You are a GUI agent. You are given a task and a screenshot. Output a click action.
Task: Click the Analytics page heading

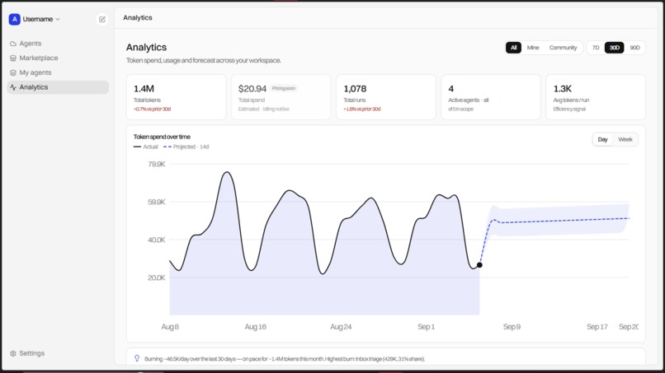tap(146, 48)
